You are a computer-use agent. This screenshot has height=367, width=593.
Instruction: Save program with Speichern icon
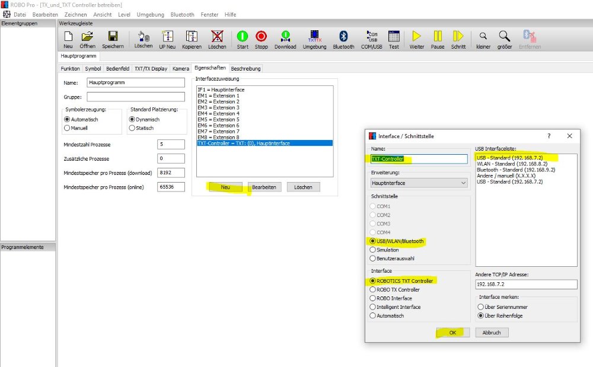[x=113, y=39]
